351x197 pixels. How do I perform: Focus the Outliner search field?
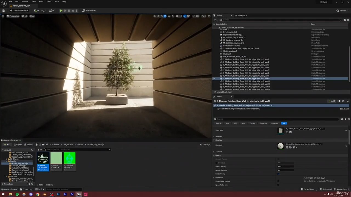tap(281, 20)
